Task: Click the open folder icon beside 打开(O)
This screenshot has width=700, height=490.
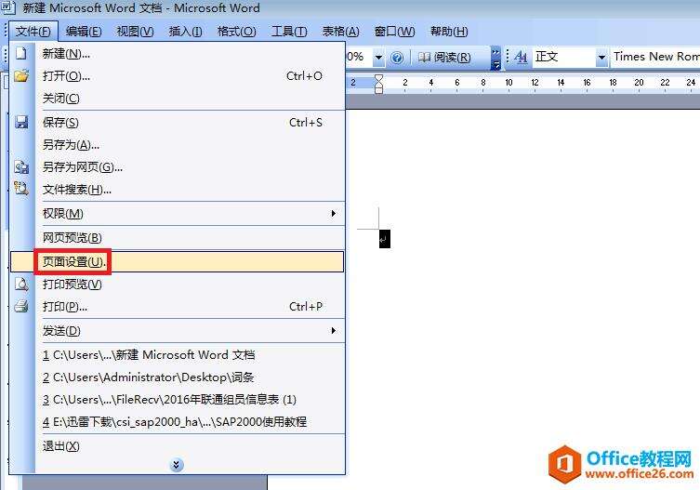Action: 21,75
